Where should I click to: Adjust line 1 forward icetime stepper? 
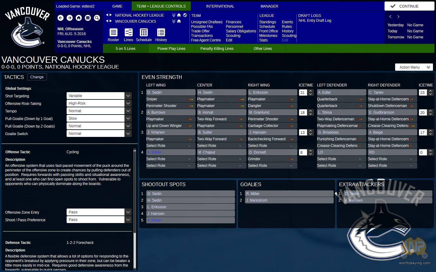click(310, 92)
